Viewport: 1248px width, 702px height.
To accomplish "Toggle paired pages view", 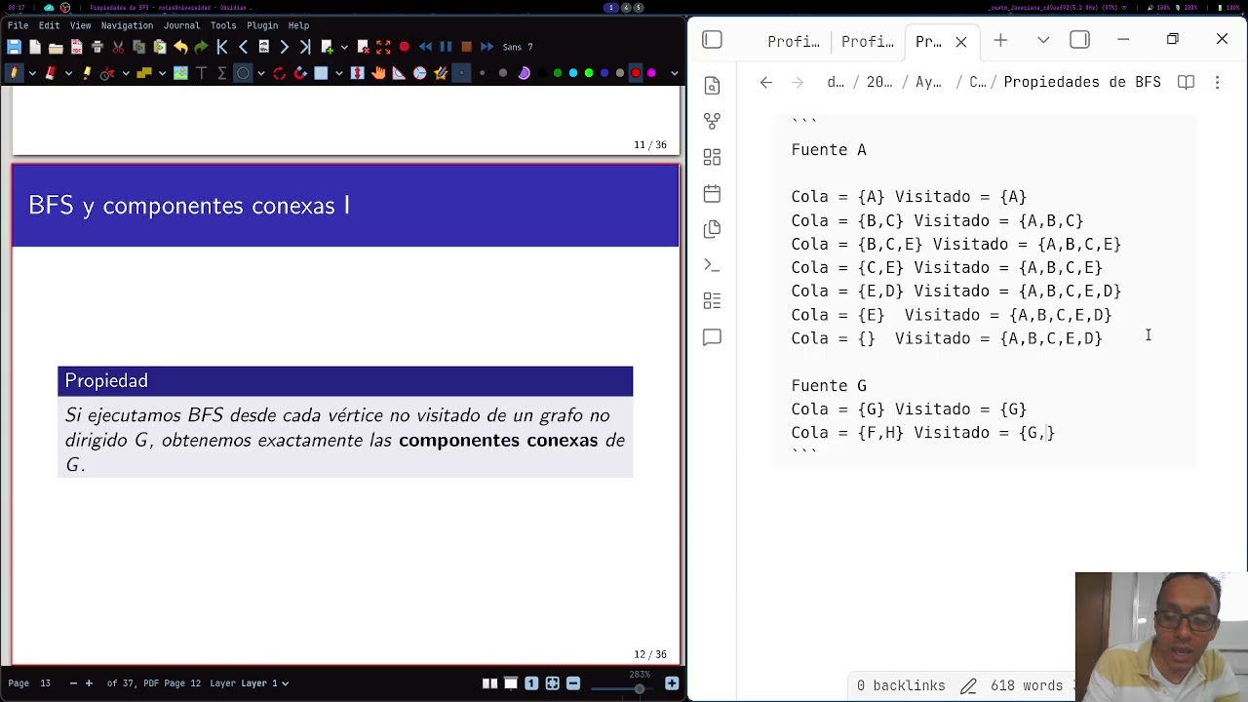I will [x=489, y=683].
